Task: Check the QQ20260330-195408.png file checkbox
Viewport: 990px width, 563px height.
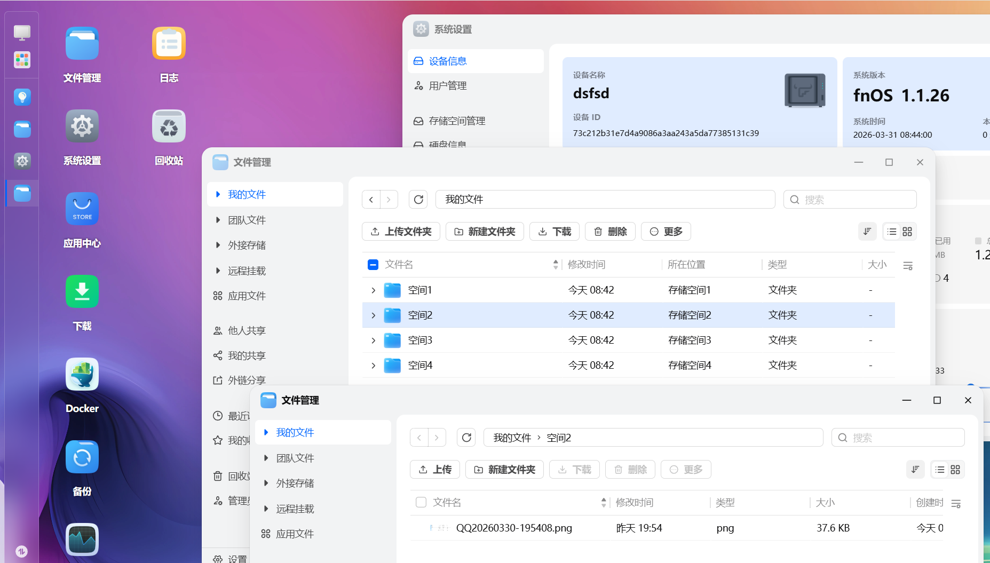Action: pyautogui.click(x=421, y=528)
